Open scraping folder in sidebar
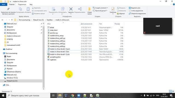Screen dimensions: 175x98 (10, 39)
